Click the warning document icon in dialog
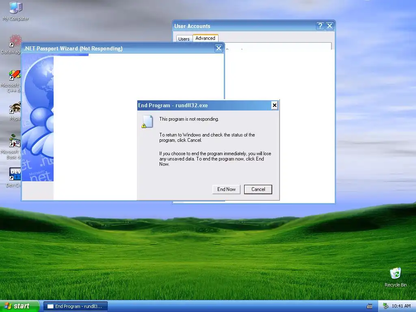Image resolution: width=416 pixels, height=312 pixels. coord(147,121)
